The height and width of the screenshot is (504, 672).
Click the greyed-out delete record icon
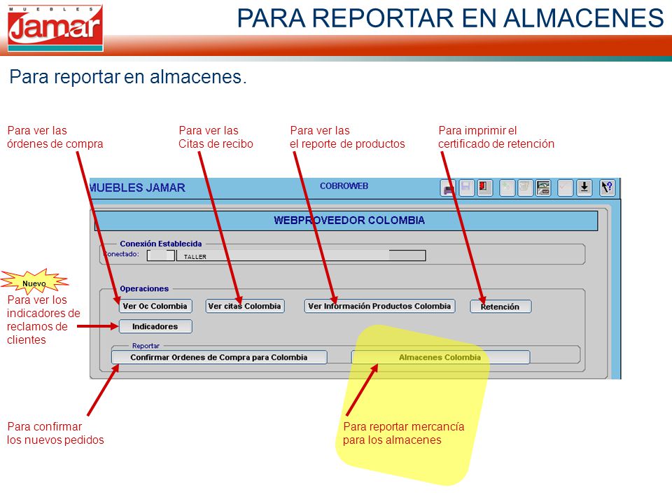[524, 188]
